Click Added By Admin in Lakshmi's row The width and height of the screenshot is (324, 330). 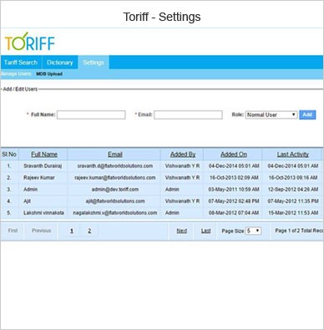(172, 213)
